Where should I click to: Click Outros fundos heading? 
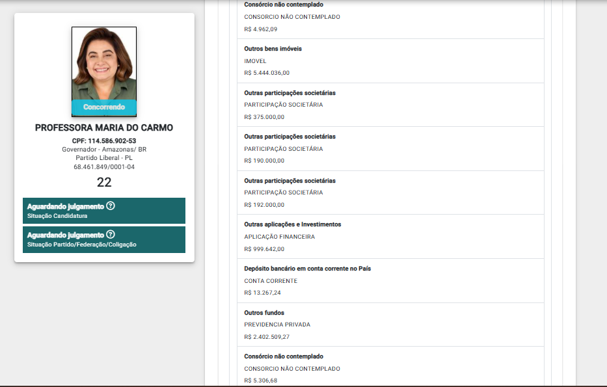(x=264, y=313)
